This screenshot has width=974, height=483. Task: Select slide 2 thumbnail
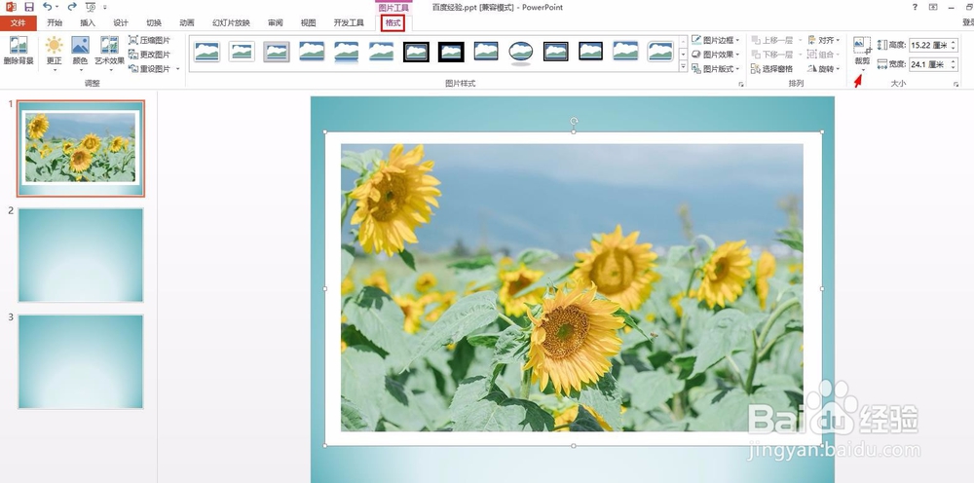(x=81, y=255)
